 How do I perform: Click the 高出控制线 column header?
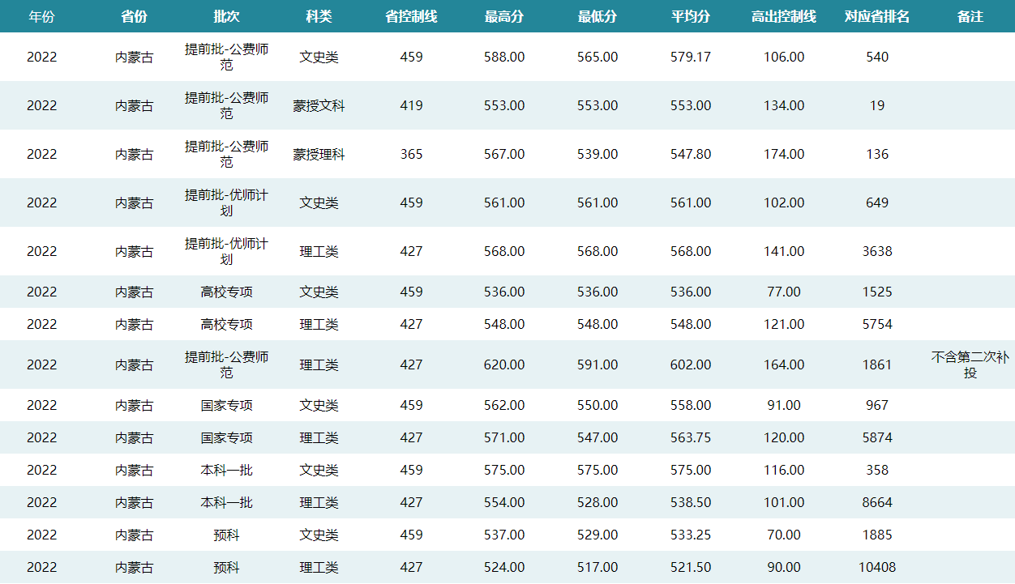point(784,16)
